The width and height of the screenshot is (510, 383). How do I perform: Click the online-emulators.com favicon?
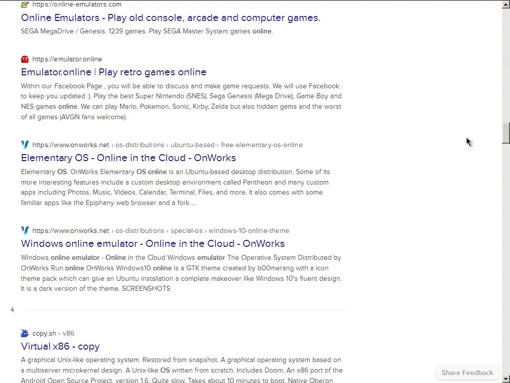[25, 4]
